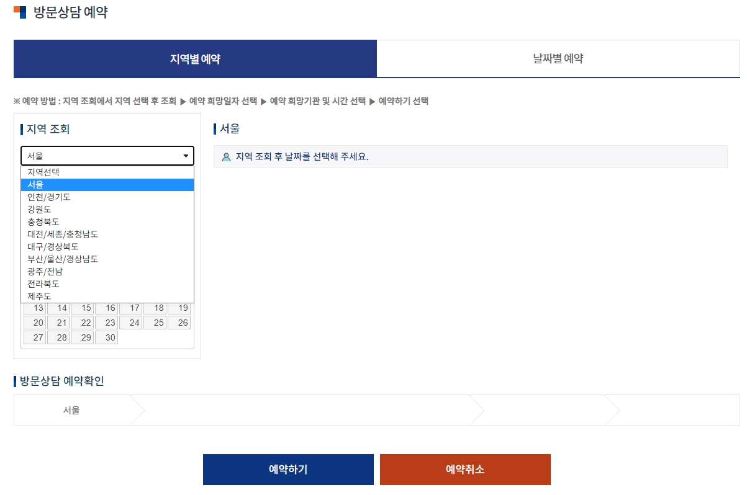Pick calendar date 21

(58, 323)
